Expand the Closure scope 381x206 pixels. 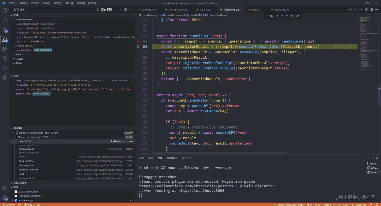pos(13,59)
